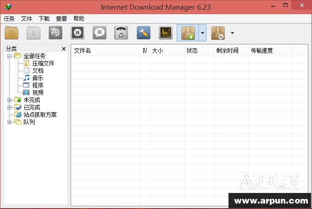Expand the 已完成 tree node

(9, 107)
